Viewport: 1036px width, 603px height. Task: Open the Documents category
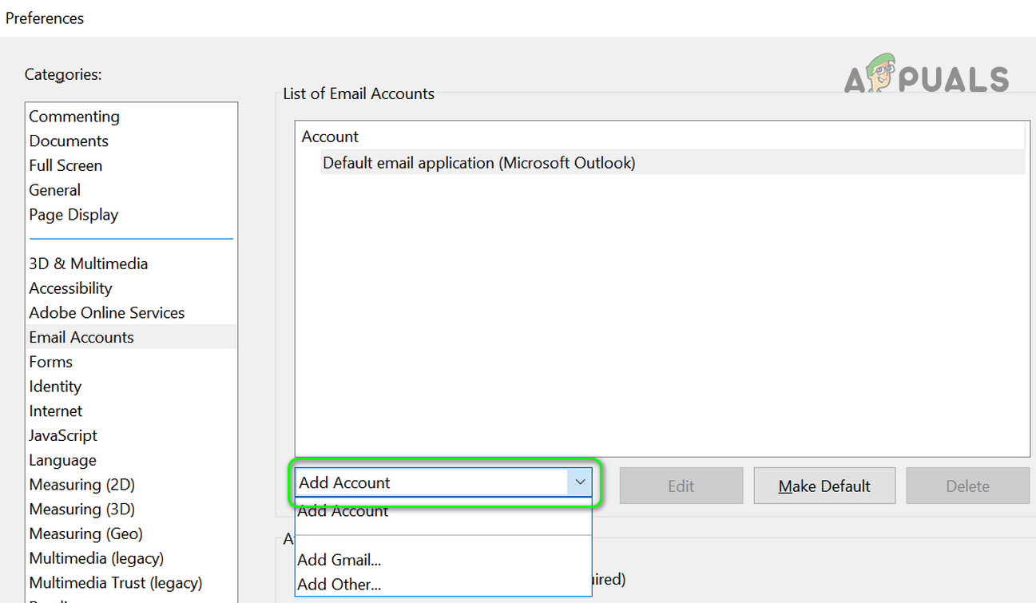tap(69, 141)
